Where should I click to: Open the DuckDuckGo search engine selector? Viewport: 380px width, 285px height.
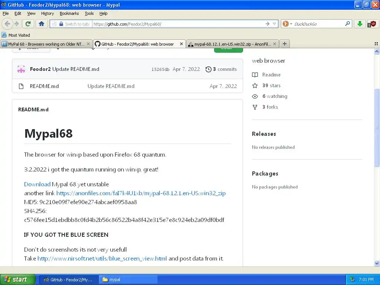click(288, 24)
